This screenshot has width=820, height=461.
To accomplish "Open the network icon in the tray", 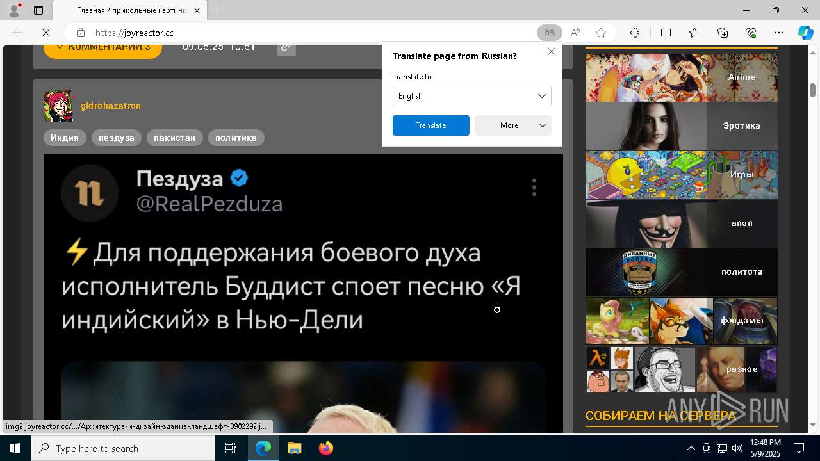I will click(721, 448).
